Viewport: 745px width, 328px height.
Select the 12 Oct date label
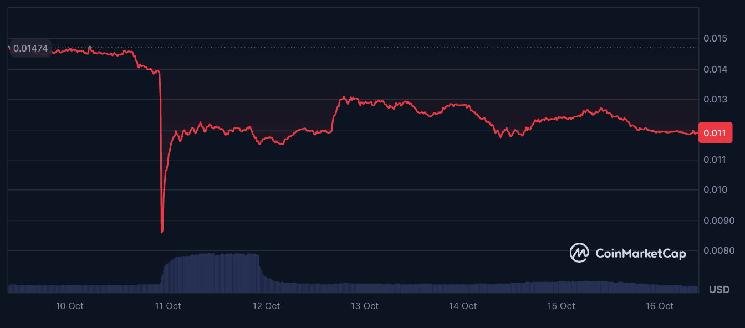click(266, 306)
